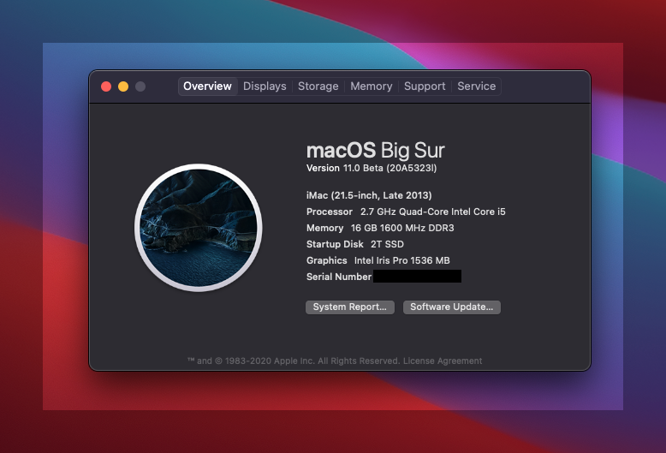Viewport: 666px width, 453px height.
Task: Click 'Version 11.0 Beta (20A5323l)' text
Action: [x=372, y=169]
